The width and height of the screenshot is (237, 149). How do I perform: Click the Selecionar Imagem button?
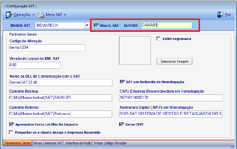point(174,62)
